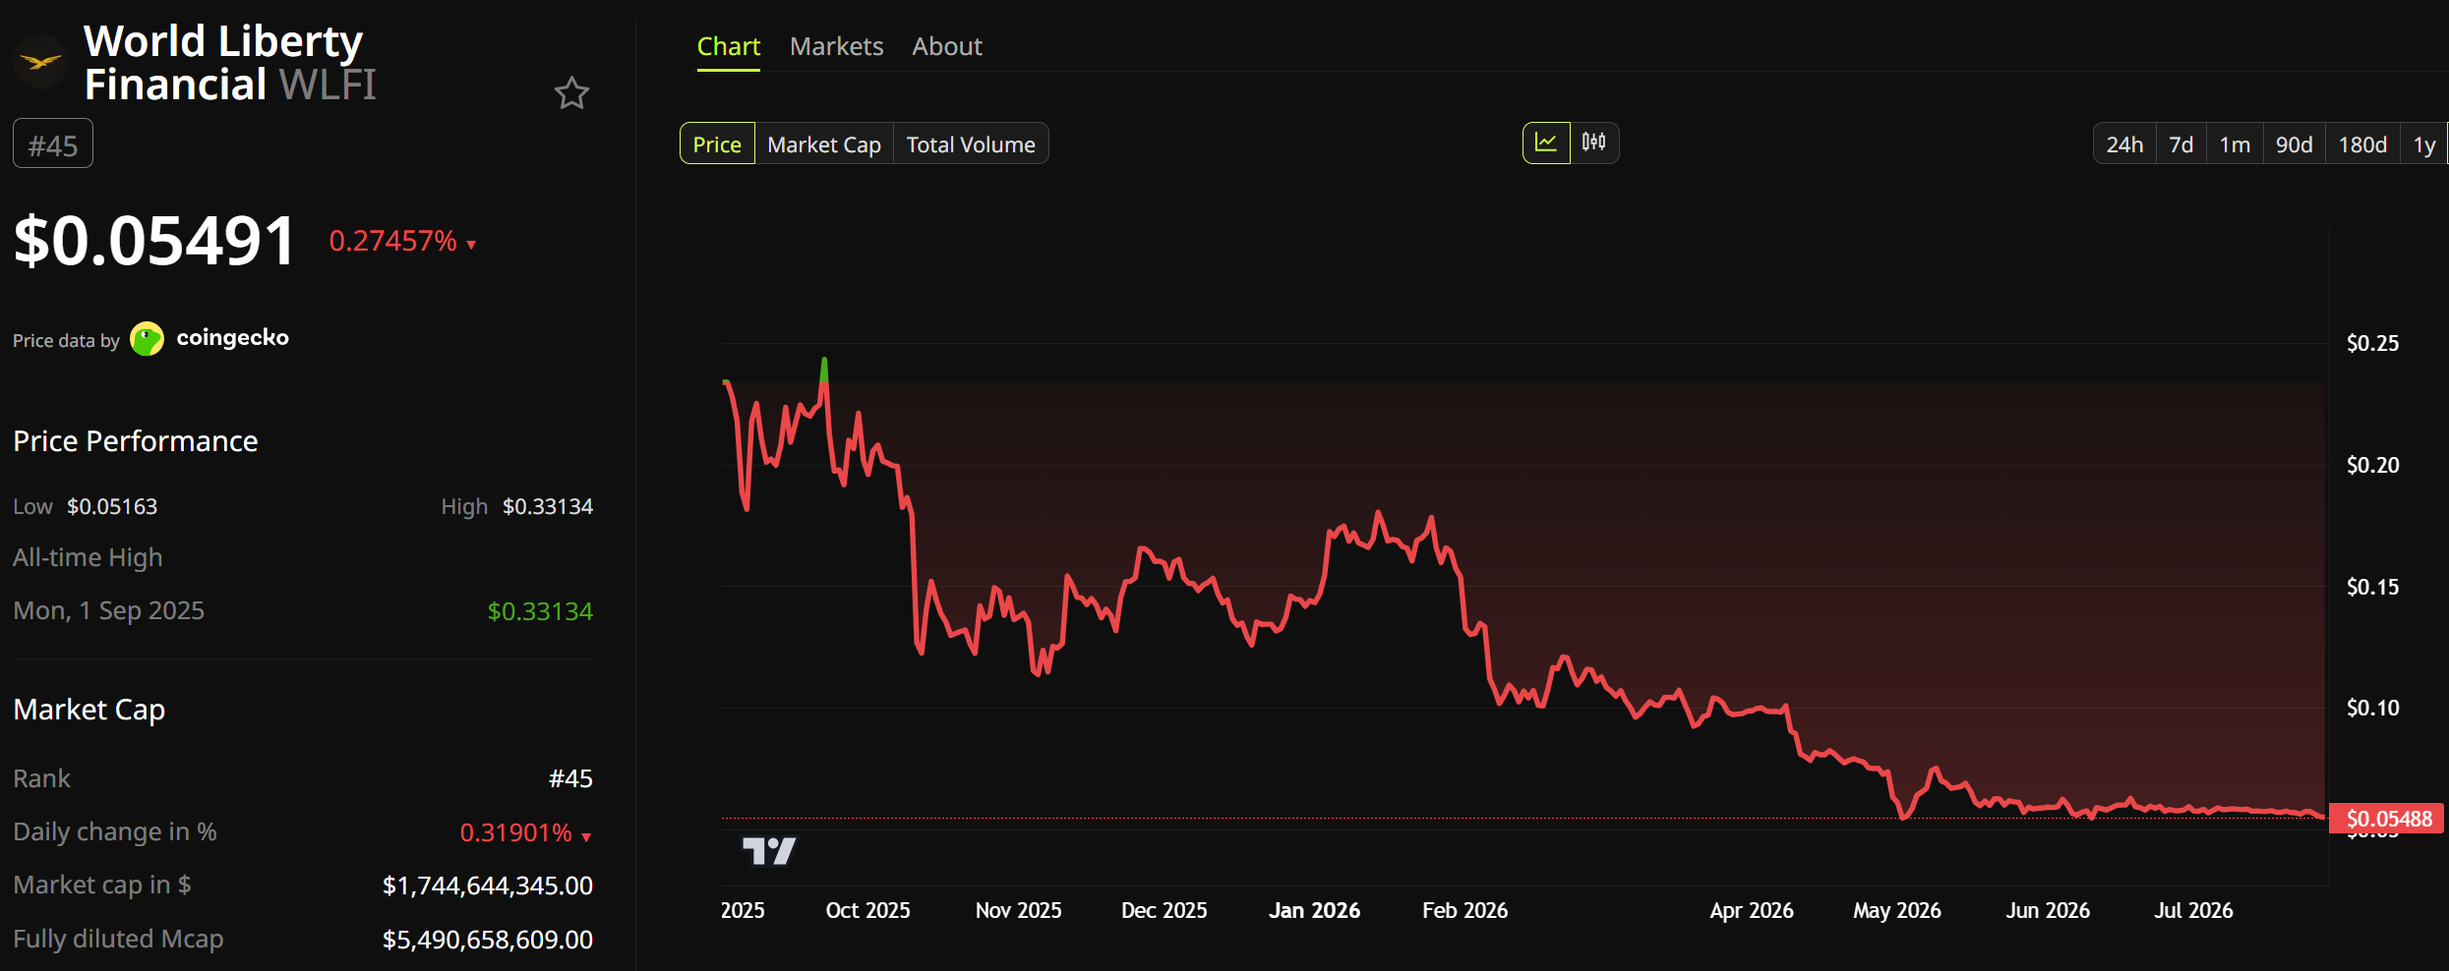Click fully diluted Mcap $5,490,658,609.00

pyautogui.click(x=488, y=940)
